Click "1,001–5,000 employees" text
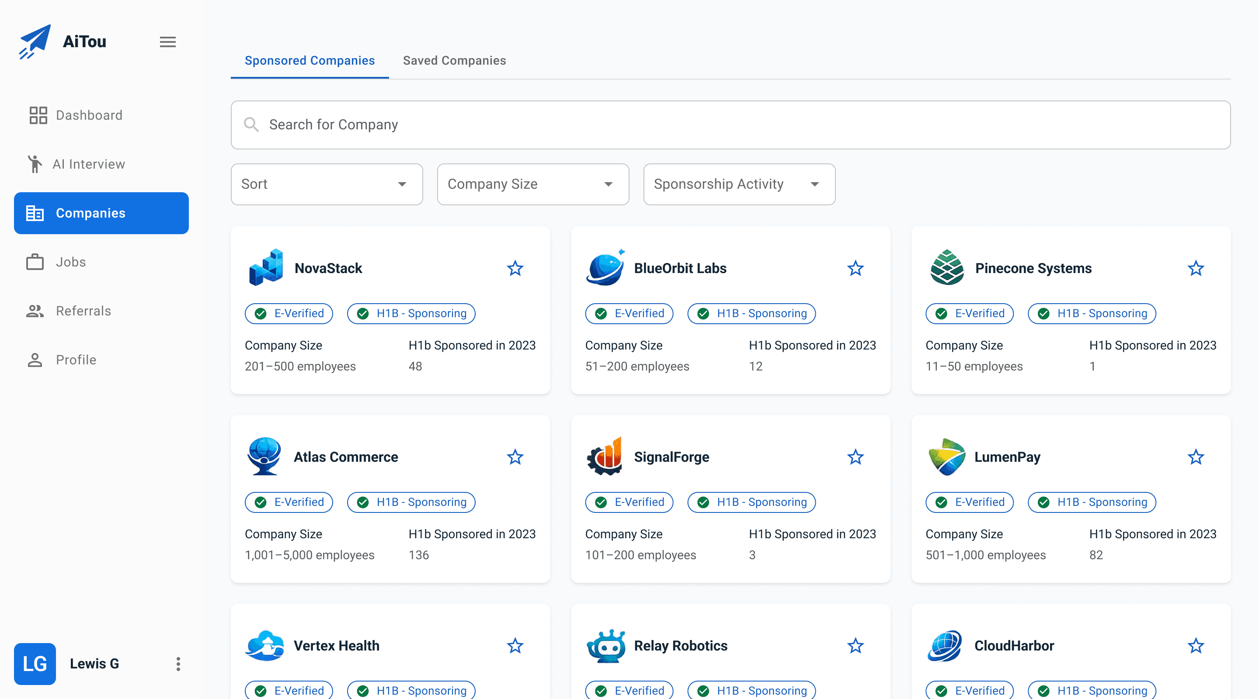 (310, 555)
